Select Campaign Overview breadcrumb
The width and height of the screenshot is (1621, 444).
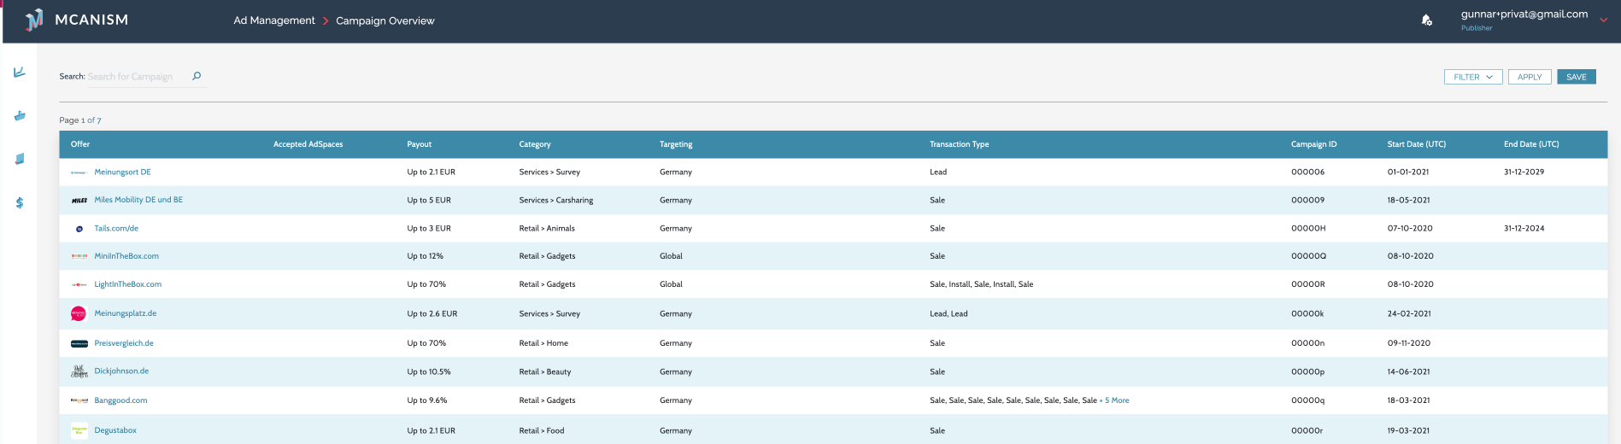(x=385, y=20)
